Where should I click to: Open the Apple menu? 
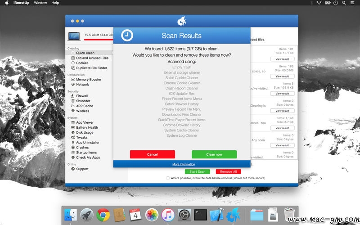[7, 3]
